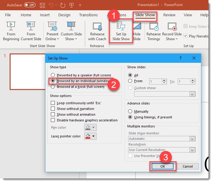
Task: Open Record Slide Show dropdown
Action: pyautogui.click(x=172, y=31)
